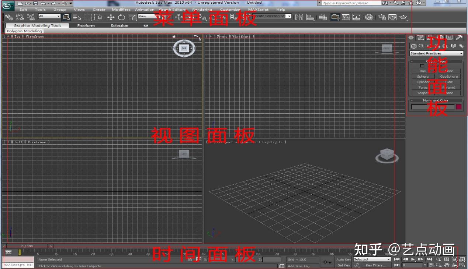
Task: Open the Select by Name tool
Action: (77, 17)
